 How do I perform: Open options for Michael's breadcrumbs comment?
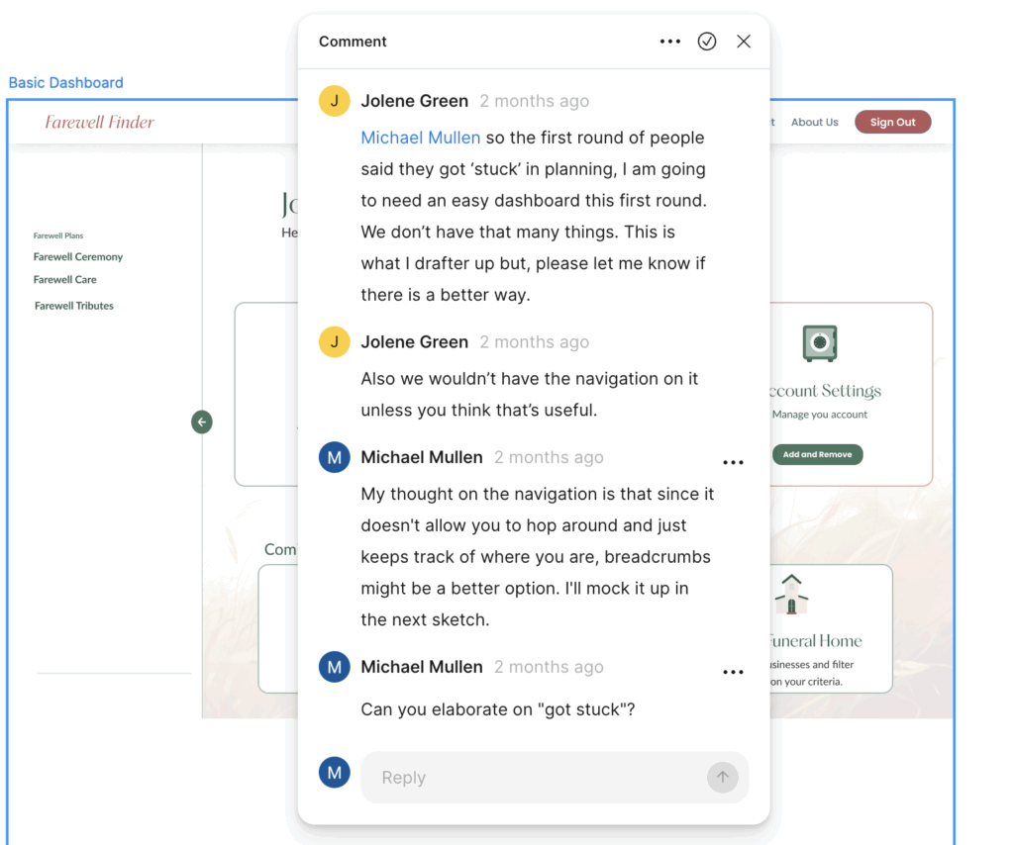point(733,462)
